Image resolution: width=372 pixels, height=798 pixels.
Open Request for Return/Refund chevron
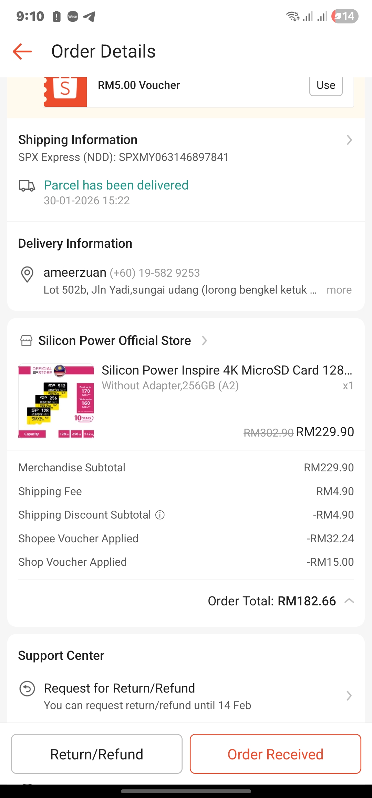[x=349, y=696]
